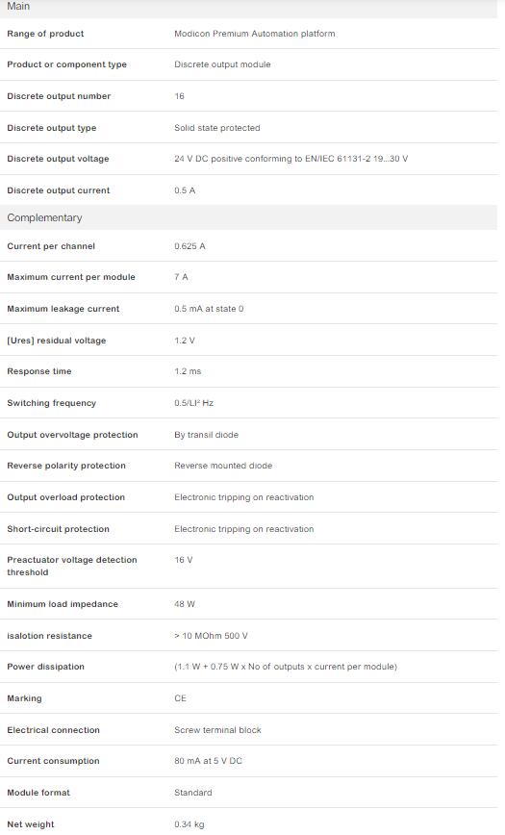Click the 0.625 A current per channel value
This screenshot has height=835, width=505.
[x=189, y=246]
